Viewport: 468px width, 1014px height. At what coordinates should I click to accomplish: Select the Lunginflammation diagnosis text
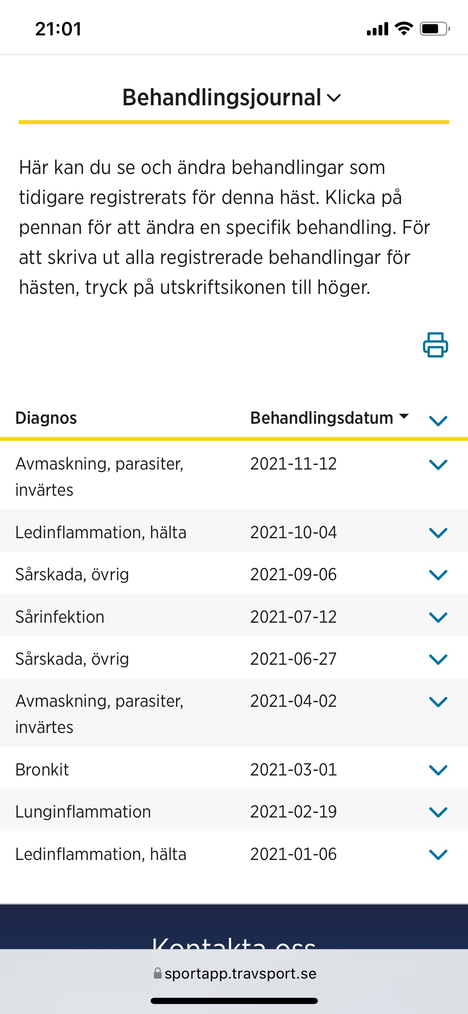pyautogui.click(x=83, y=812)
